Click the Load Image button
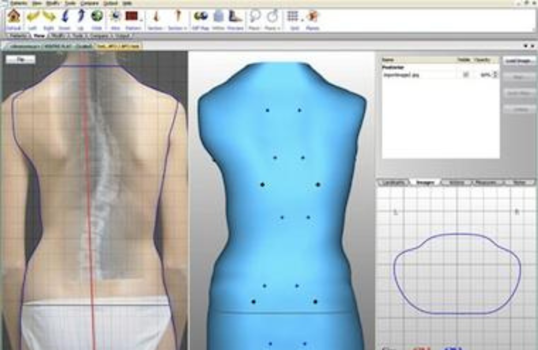The height and width of the screenshot is (350, 538). (519, 61)
